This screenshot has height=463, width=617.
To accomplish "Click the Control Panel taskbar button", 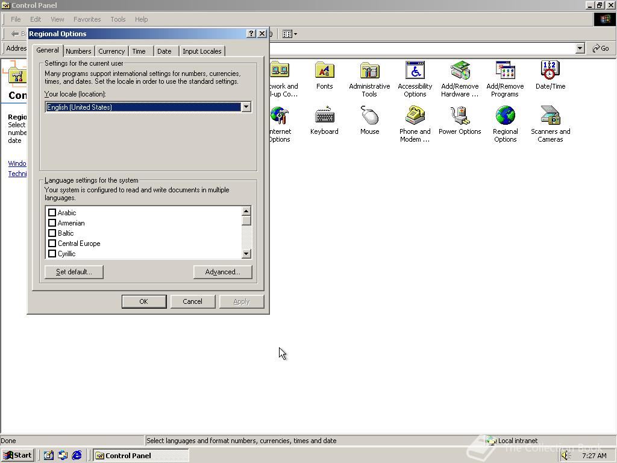I will pos(141,456).
